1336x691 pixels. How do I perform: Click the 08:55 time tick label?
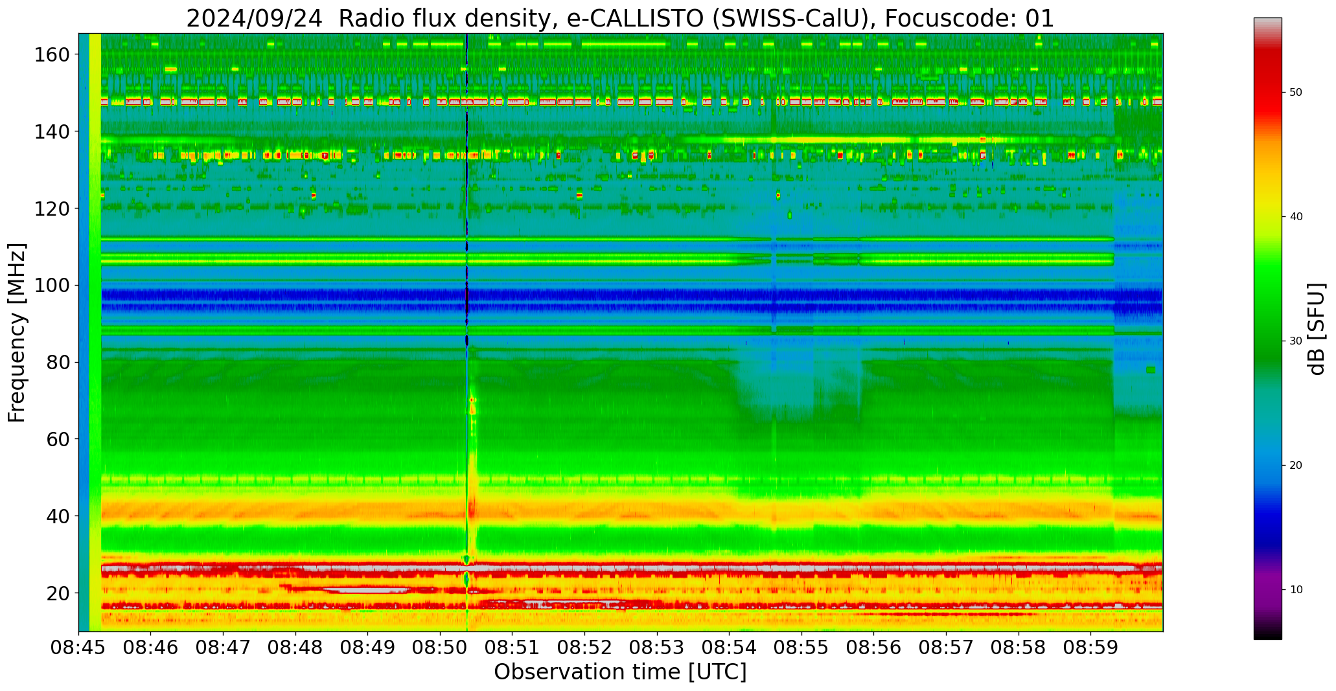click(801, 648)
